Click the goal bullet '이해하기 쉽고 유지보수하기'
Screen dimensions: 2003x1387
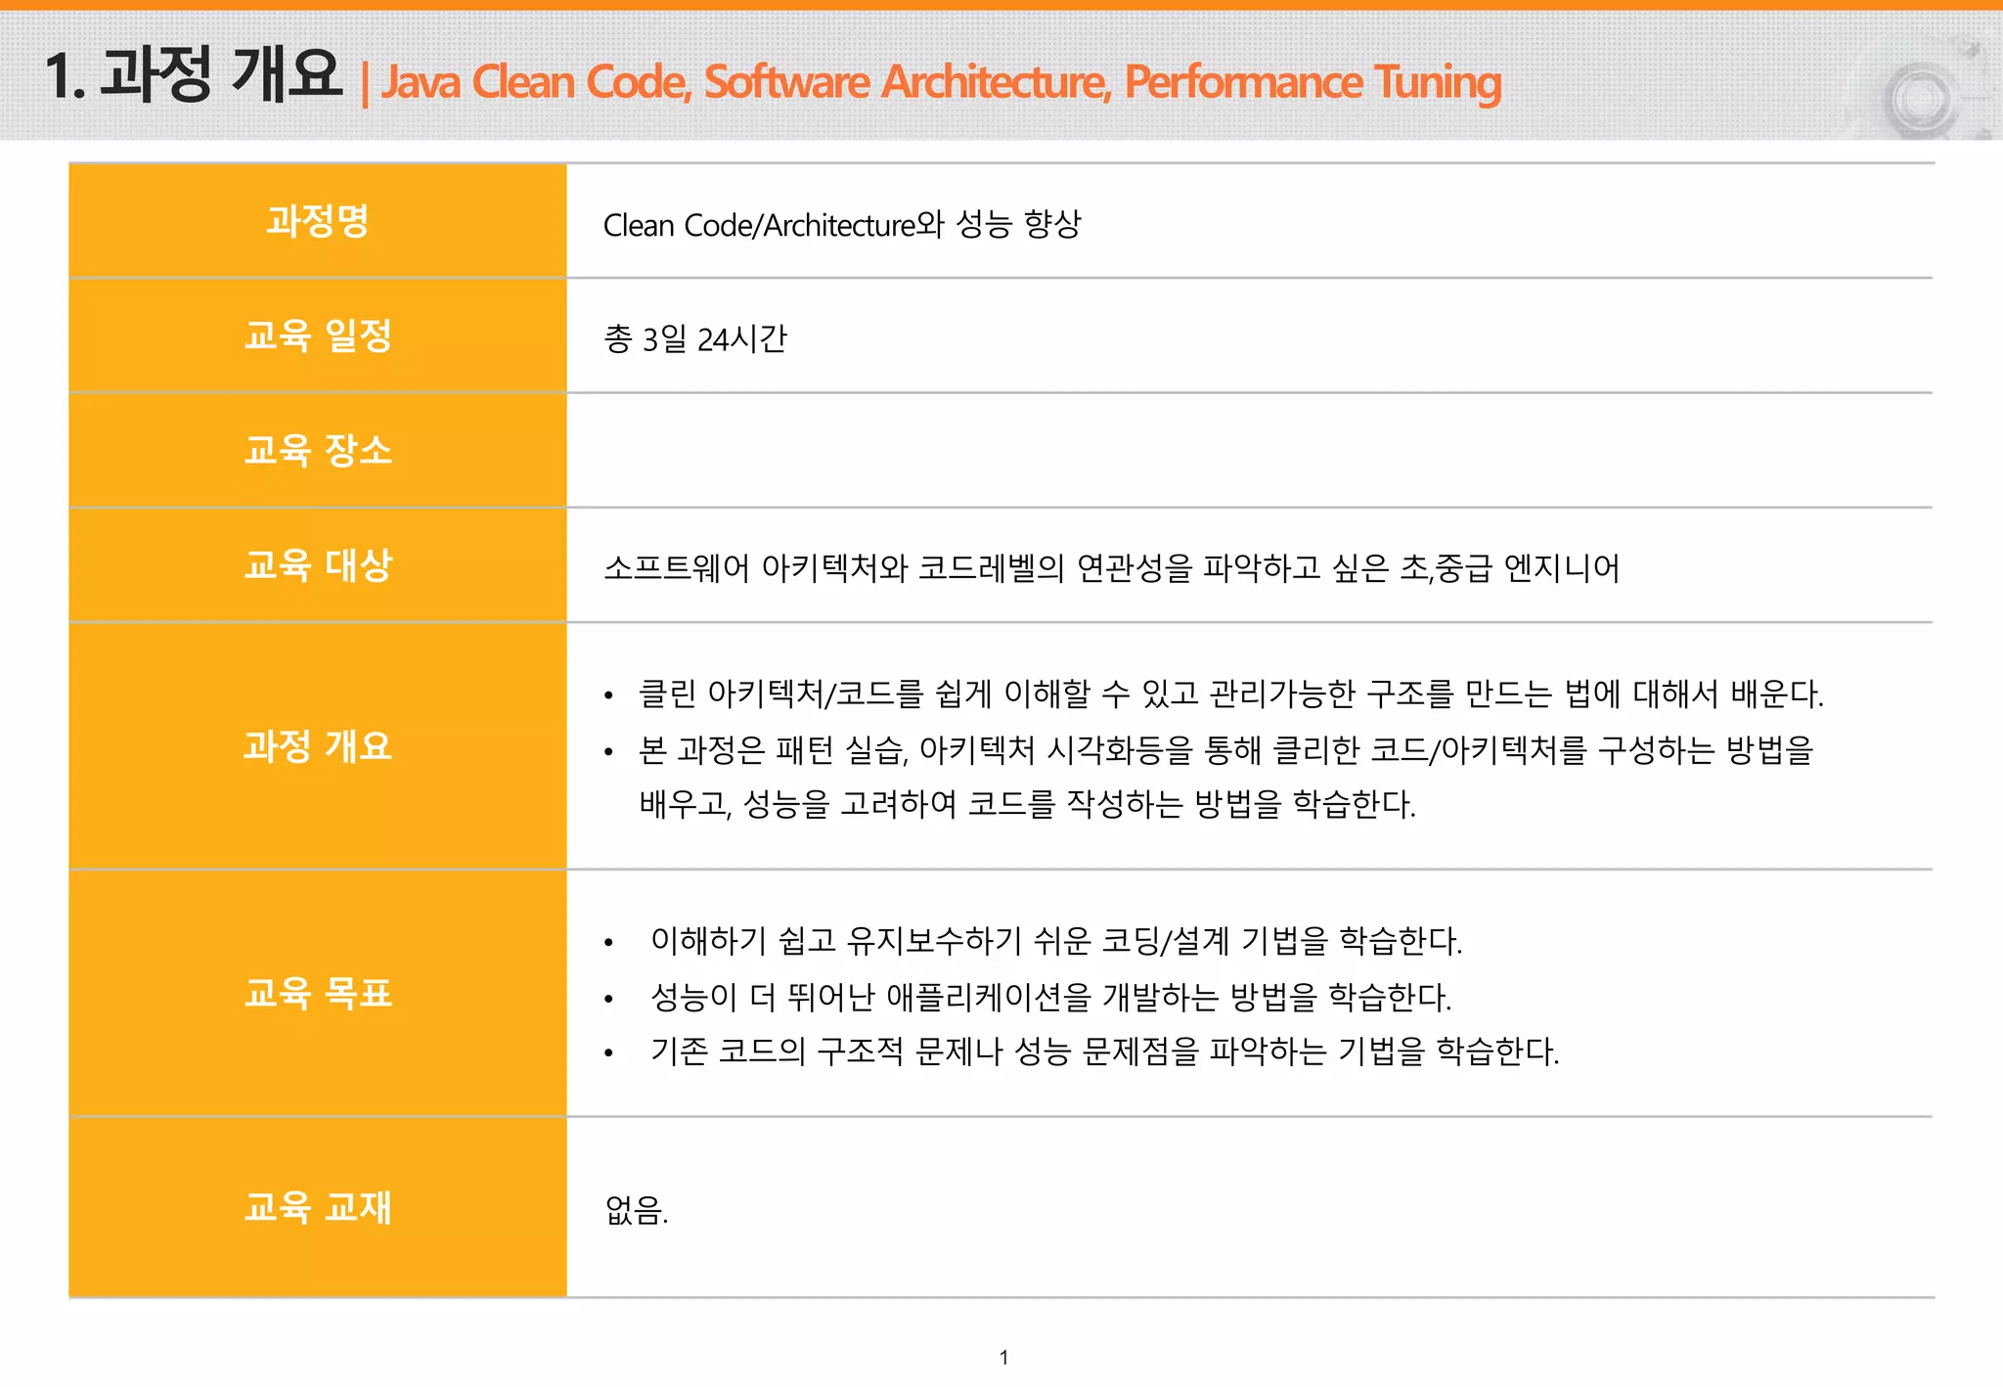[1056, 941]
